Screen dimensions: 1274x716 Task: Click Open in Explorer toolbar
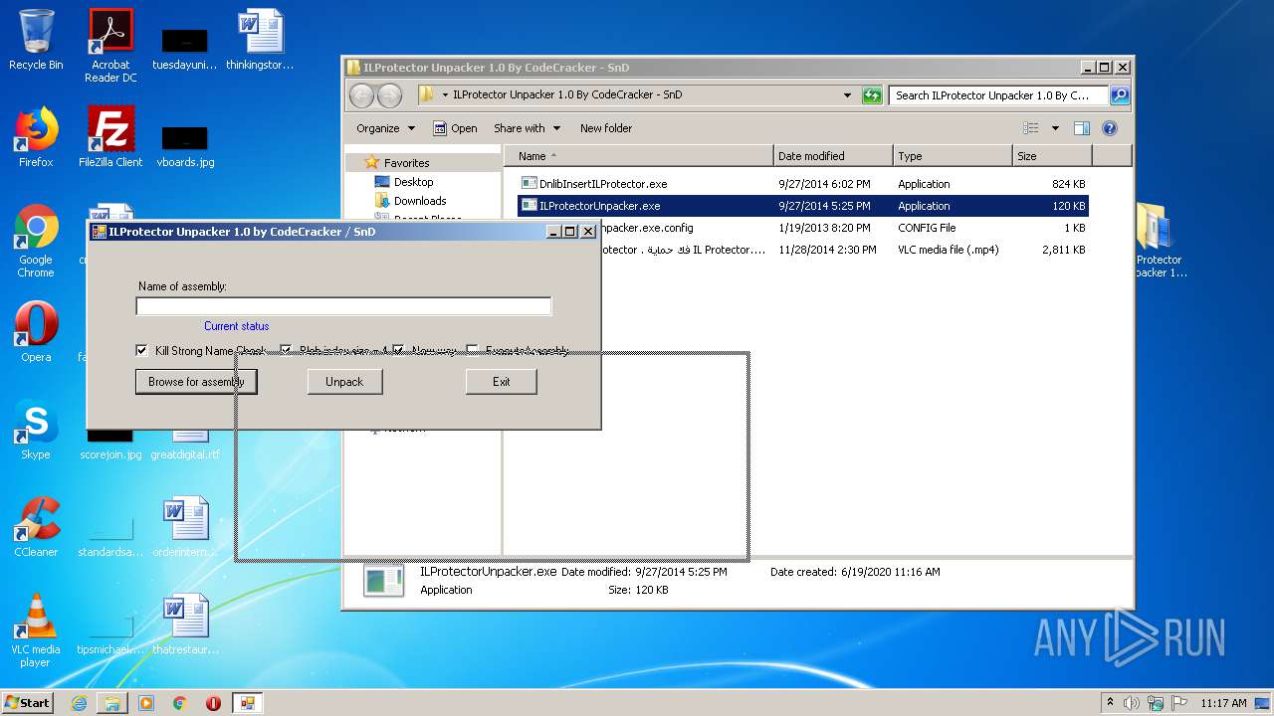click(x=455, y=128)
